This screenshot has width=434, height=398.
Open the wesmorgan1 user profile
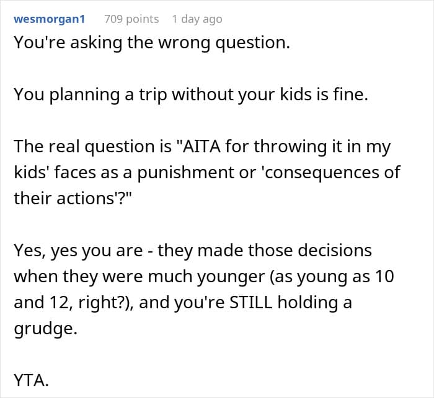click(x=49, y=19)
